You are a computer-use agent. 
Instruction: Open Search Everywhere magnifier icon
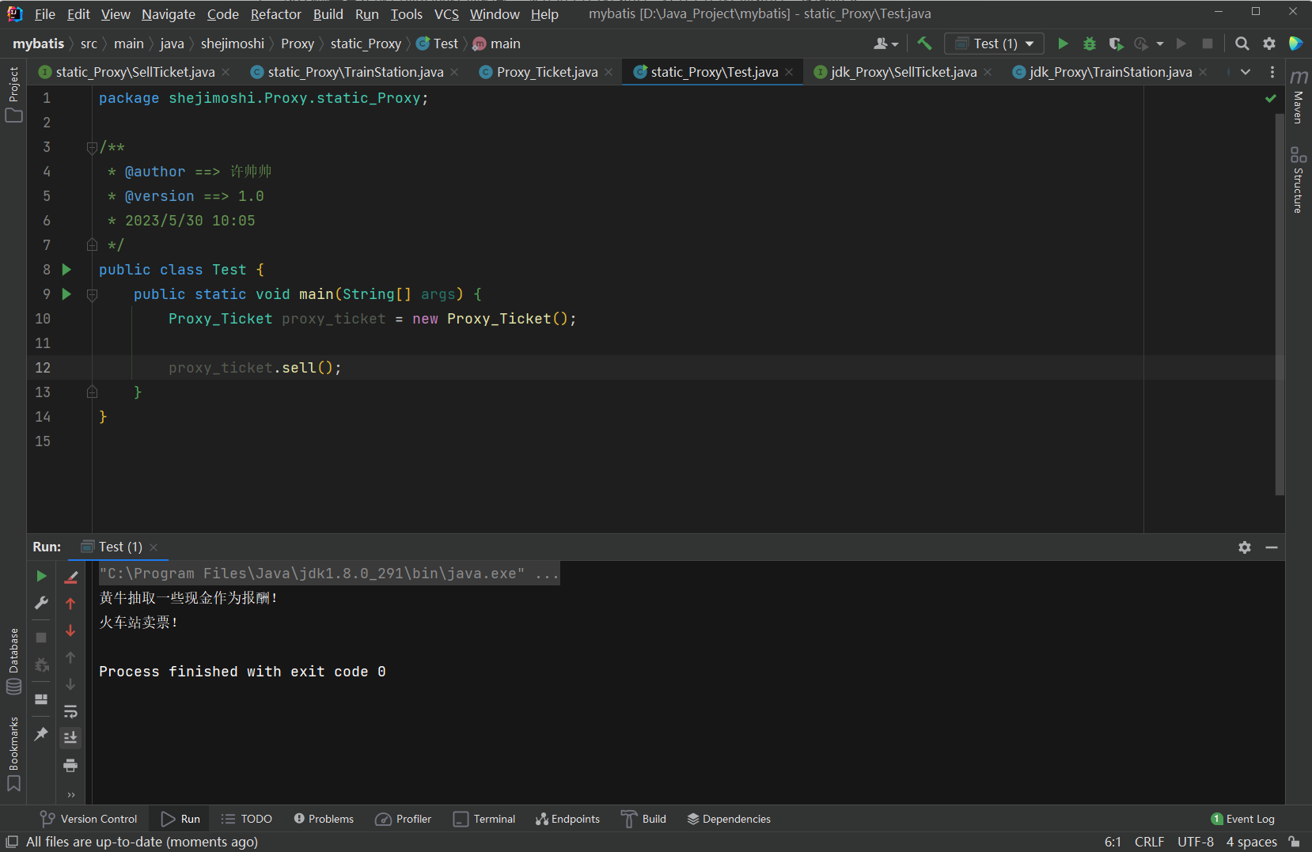pyautogui.click(x=1242, y=44)
